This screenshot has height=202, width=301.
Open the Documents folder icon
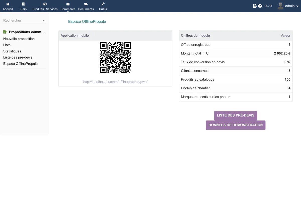point(86,4)
